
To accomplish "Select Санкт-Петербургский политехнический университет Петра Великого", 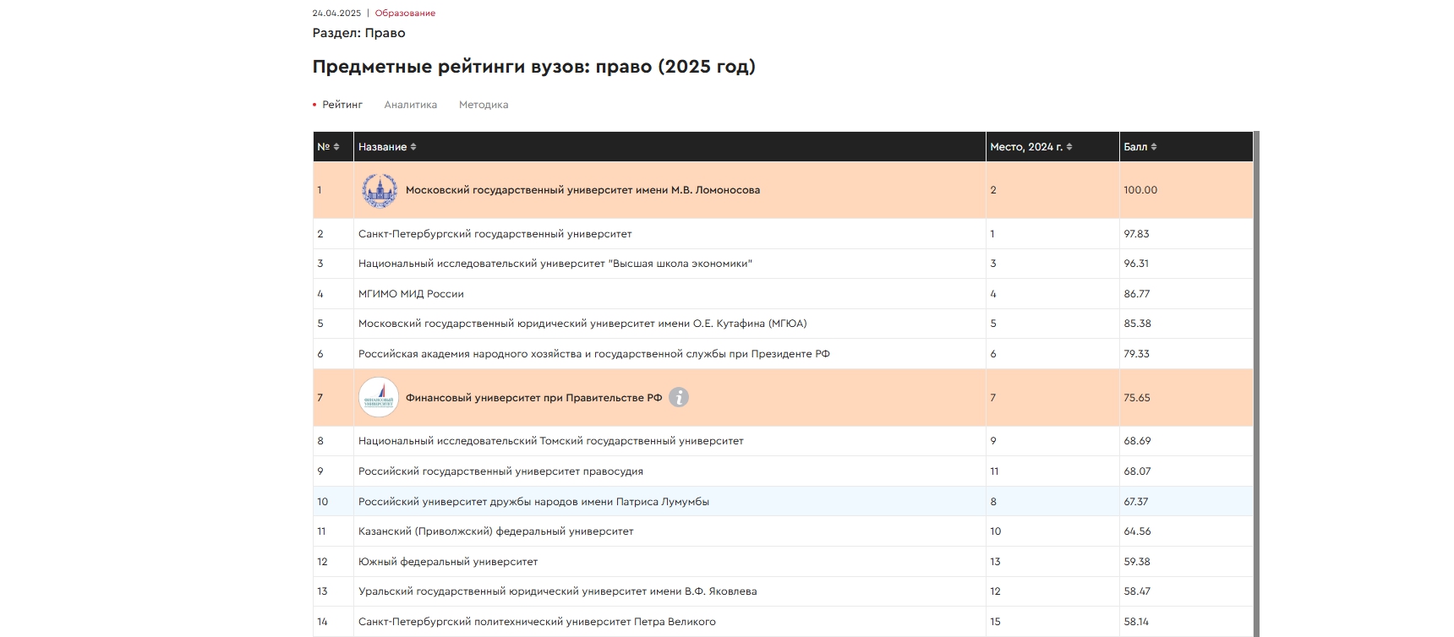I will pos(537,622).
